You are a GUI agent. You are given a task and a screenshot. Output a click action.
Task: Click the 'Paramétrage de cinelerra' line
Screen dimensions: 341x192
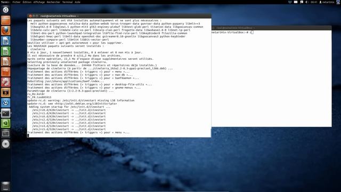point(70,91)
